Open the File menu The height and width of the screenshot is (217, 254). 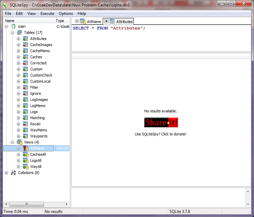click(x=8, y=14)
